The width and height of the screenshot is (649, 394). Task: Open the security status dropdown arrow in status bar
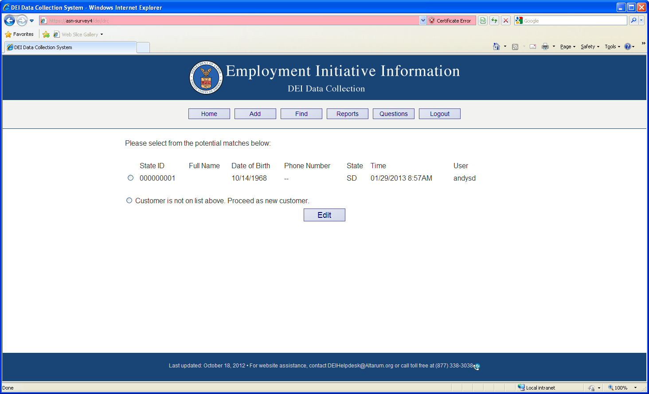[x=599, y=388]
